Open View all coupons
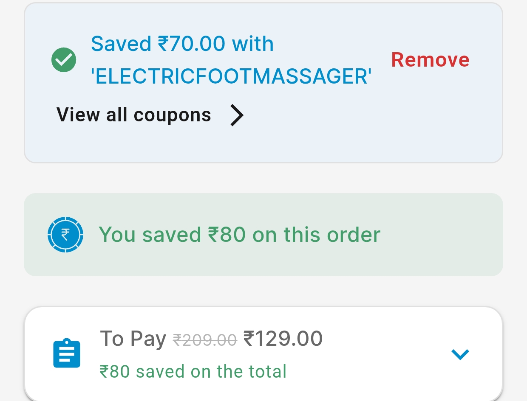The height and width of the screenshot is (401, 527). click(133, 115)
